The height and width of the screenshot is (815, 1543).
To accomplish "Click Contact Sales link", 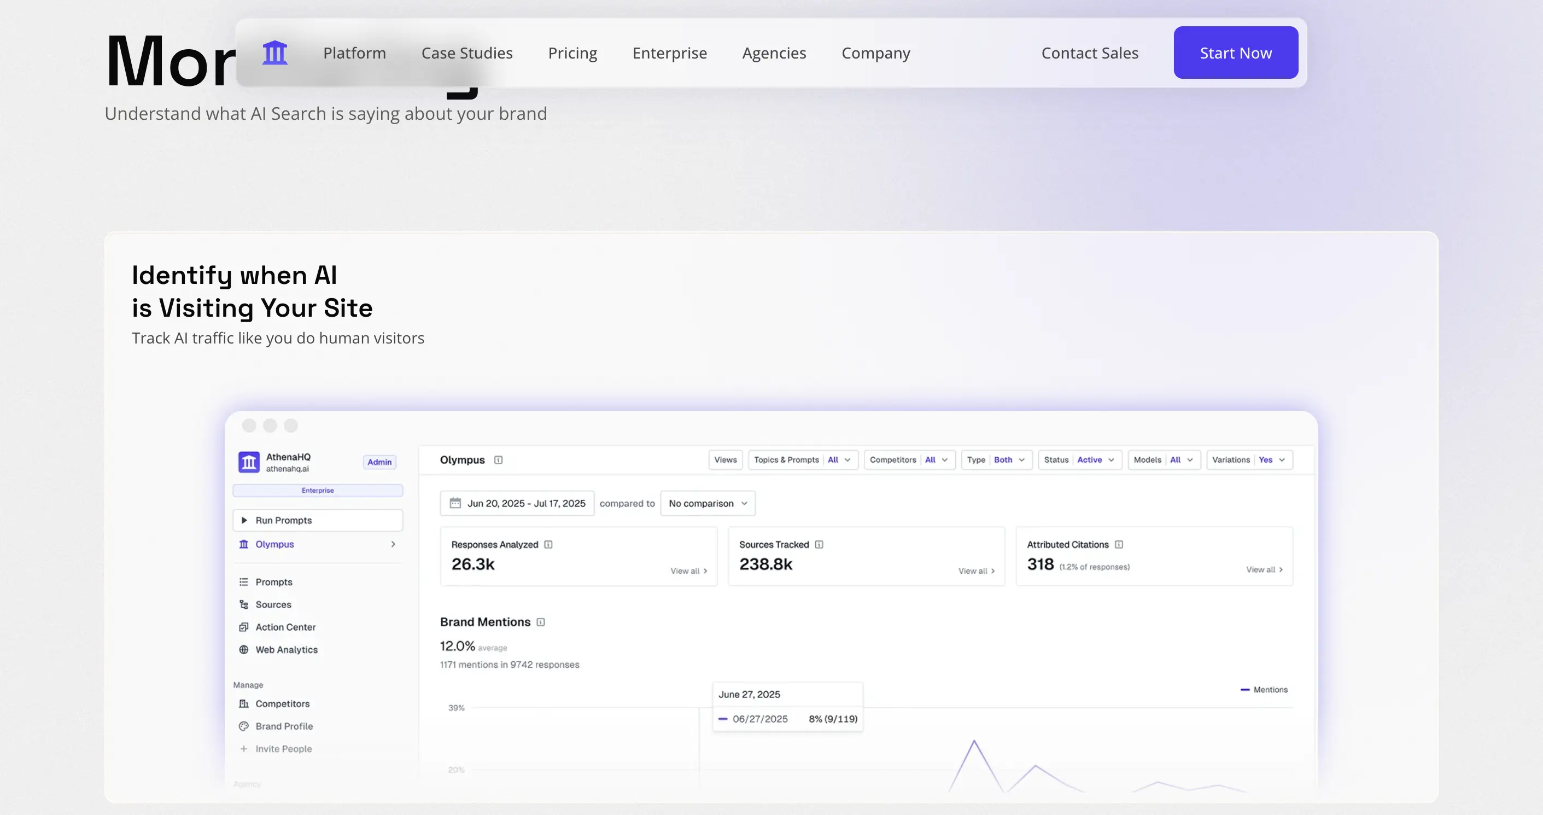I will click(x=1090, y=53).
